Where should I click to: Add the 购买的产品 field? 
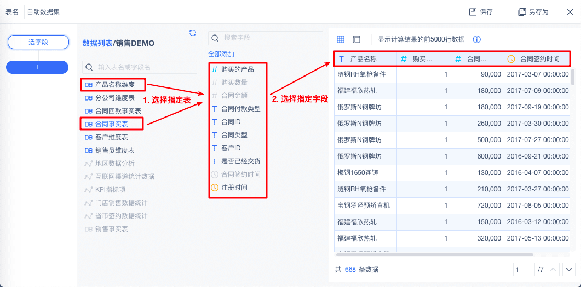233,69
